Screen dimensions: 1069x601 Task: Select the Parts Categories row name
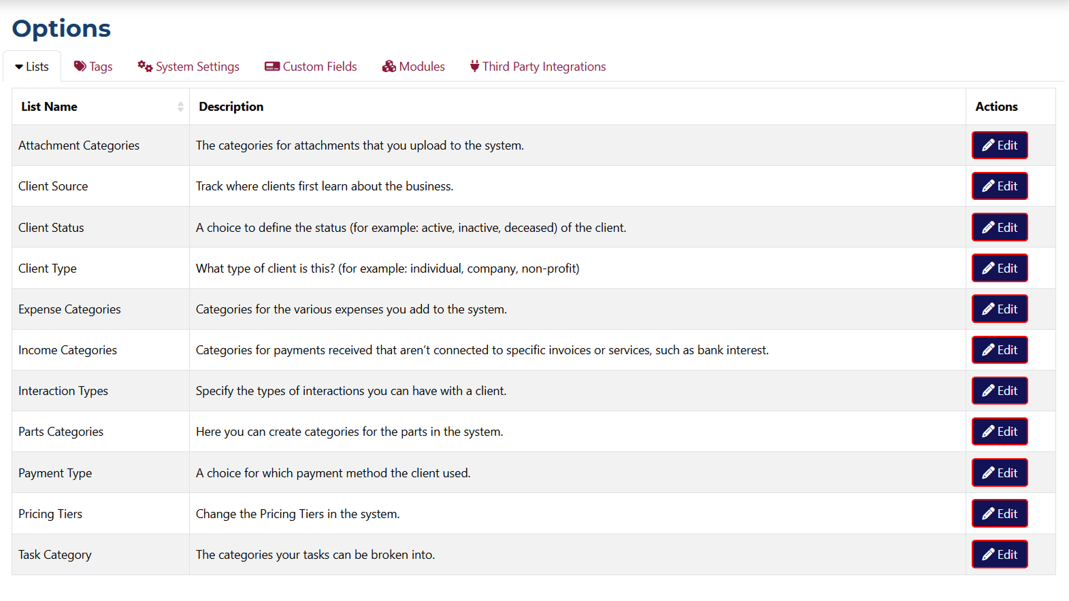pos(61,432)
